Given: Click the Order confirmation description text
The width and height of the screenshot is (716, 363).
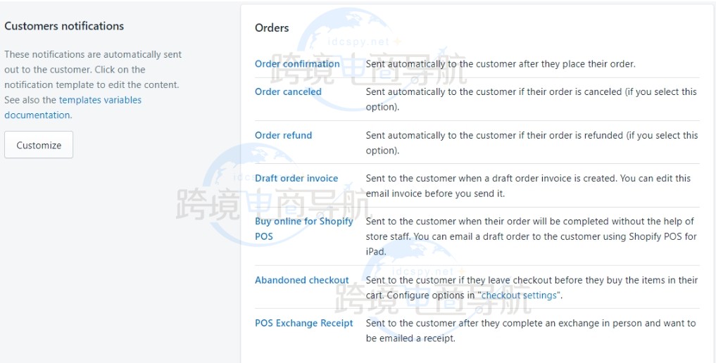Looking at the screenshot, I should coord(501,64).
